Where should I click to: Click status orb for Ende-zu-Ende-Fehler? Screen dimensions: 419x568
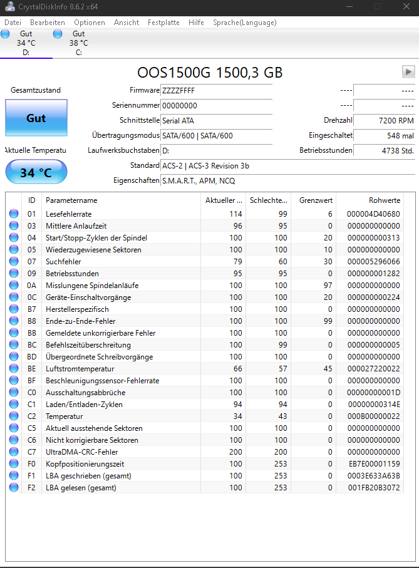14,321
